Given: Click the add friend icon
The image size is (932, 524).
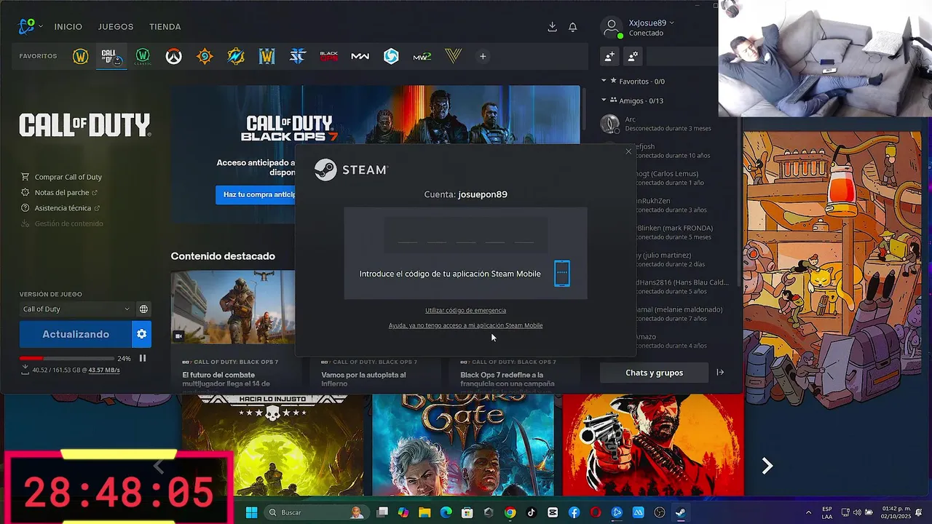Looking at the screenshot, I should click(x=609, y=56).
